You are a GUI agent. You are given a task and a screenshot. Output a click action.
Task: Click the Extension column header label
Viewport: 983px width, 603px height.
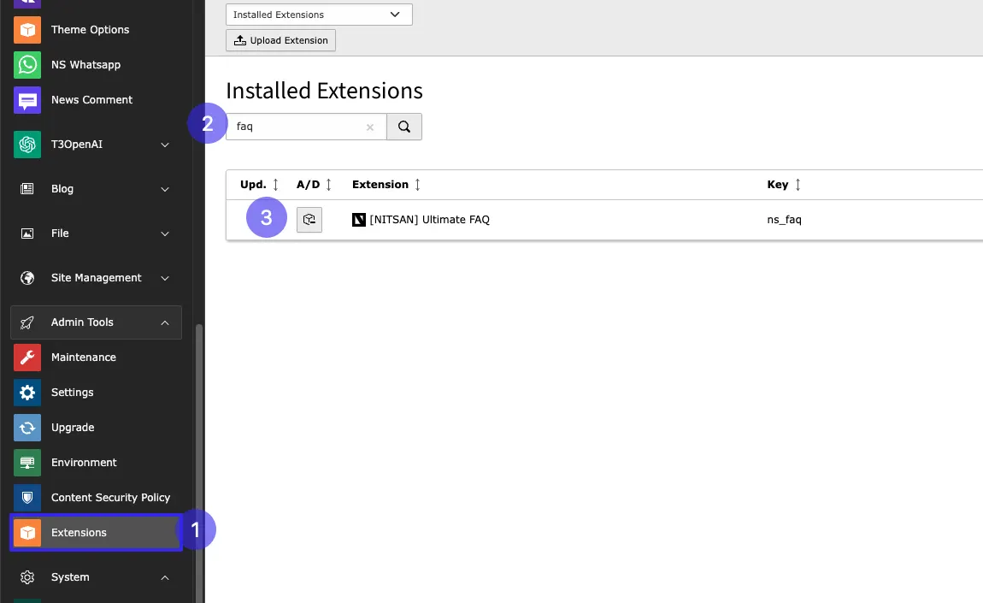(x=380, y=185)
